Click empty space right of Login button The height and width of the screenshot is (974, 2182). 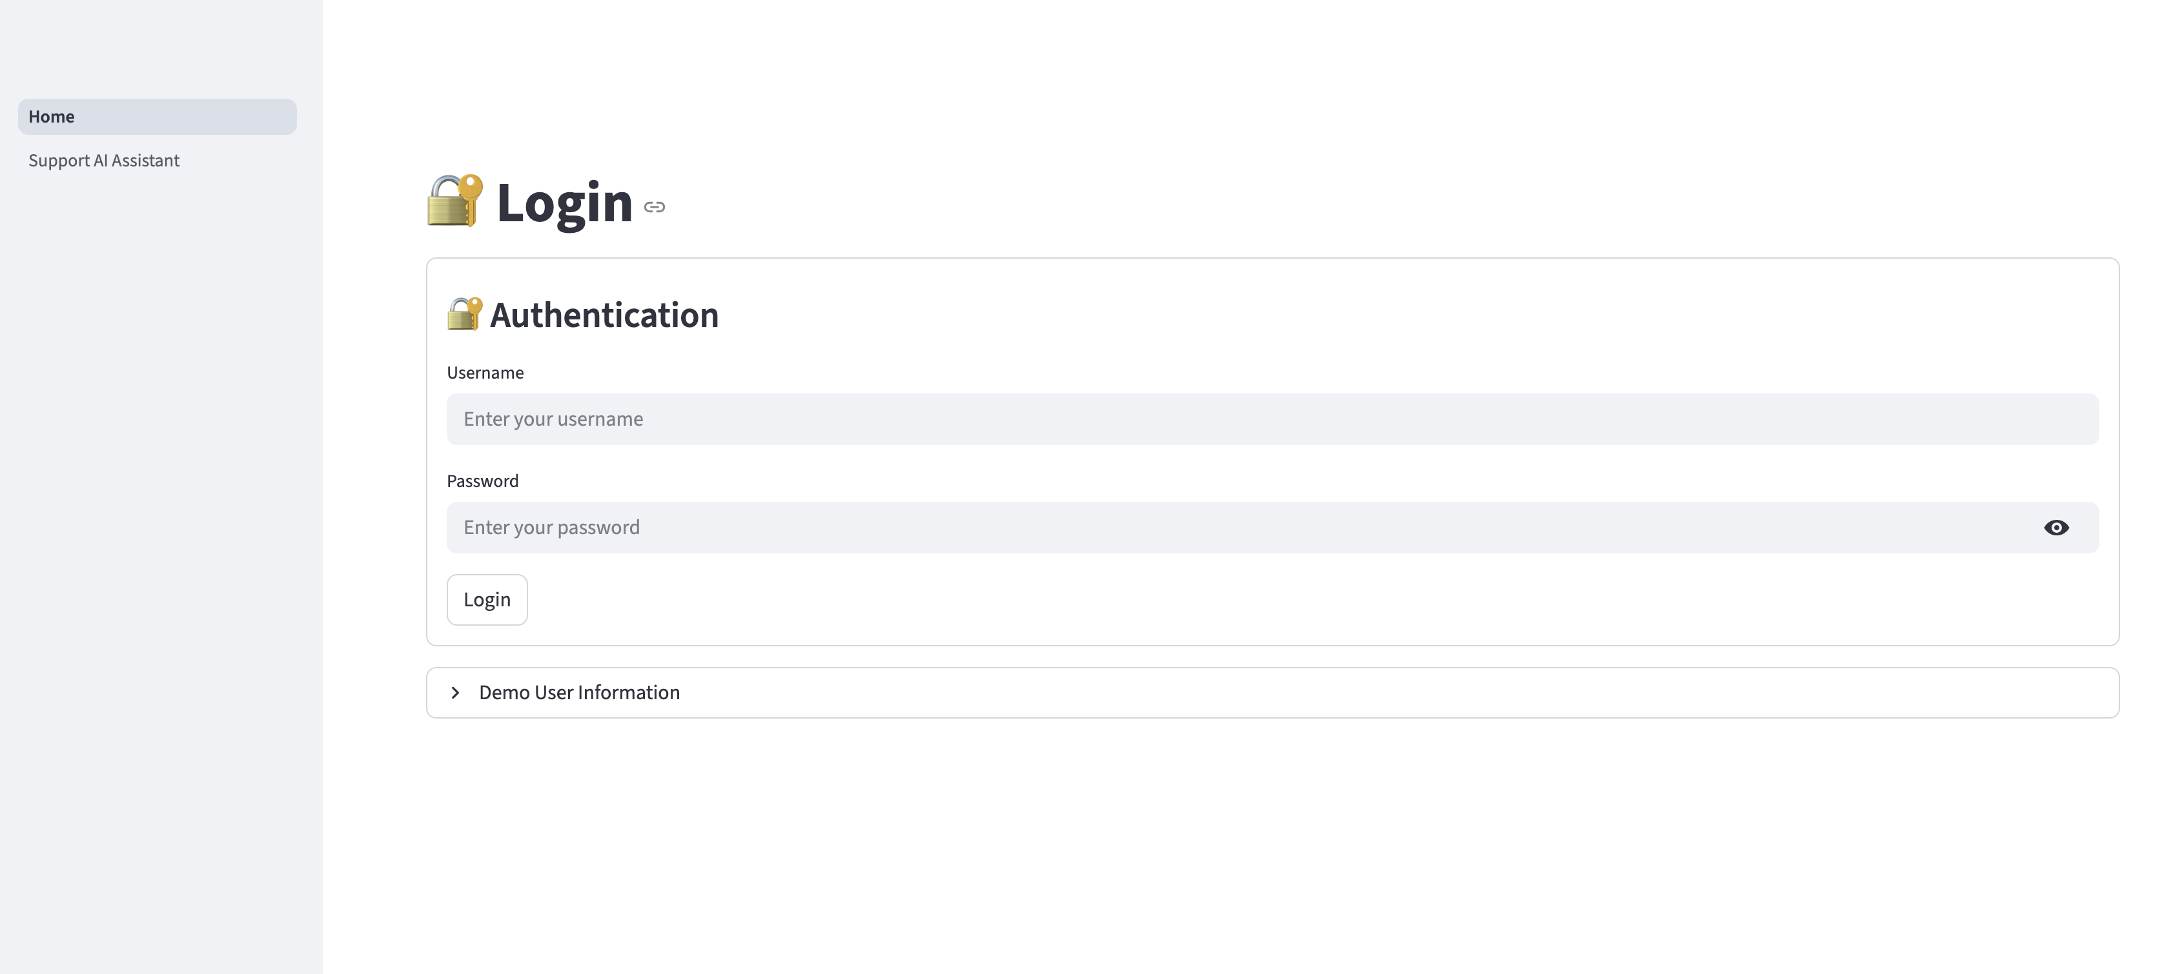[1186, 600]
